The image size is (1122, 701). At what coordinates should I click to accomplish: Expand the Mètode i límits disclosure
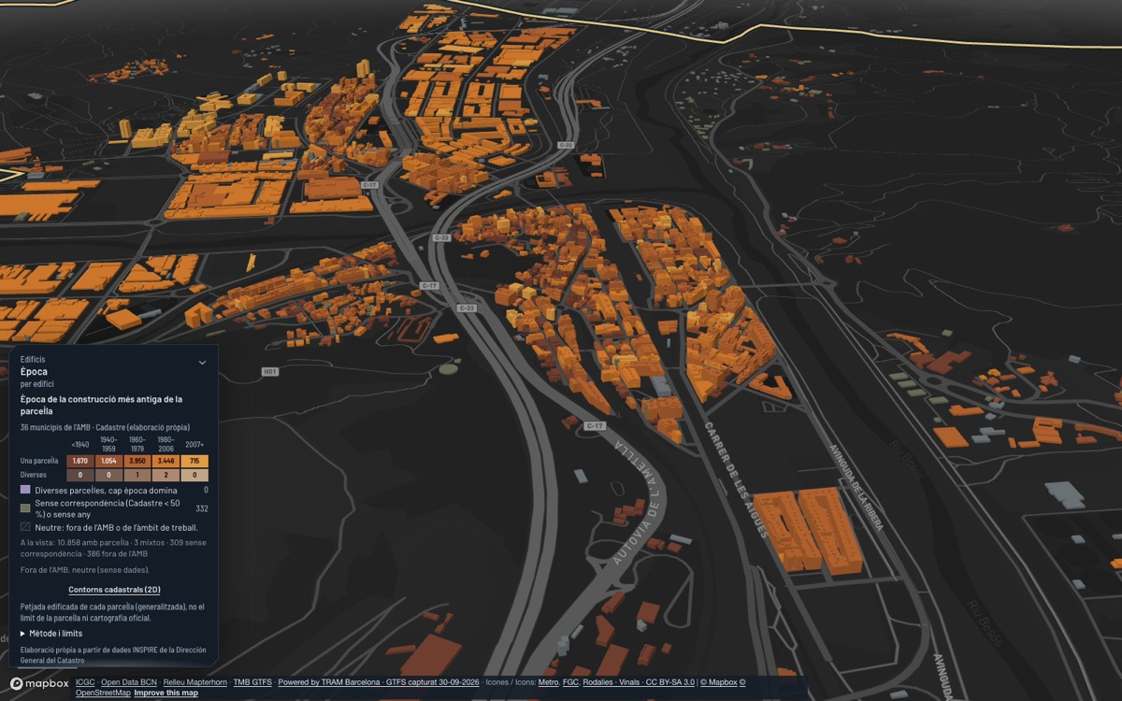pyautogui.click(x=51, y=634)
